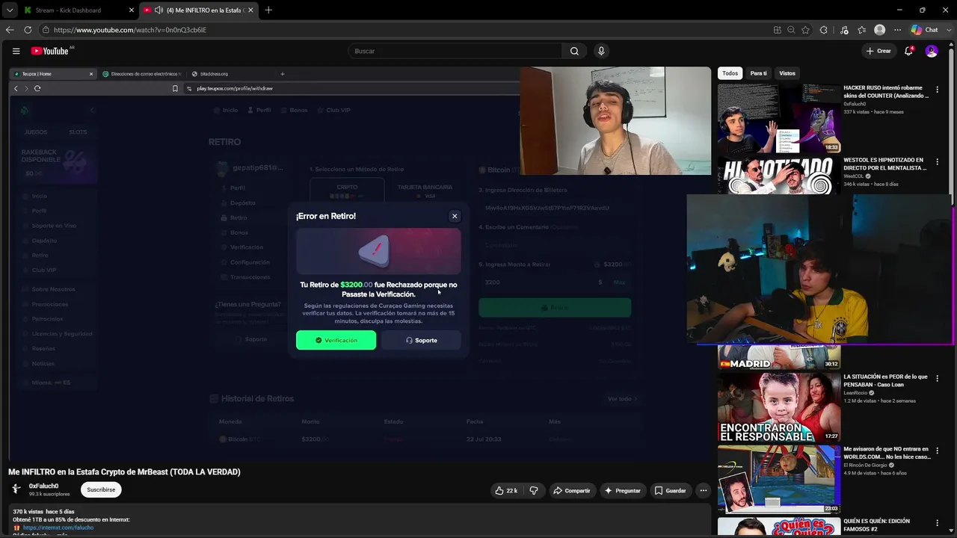The image size is (957, 538).
Task: Click the Guardar save button
Action: (x=671, y=490)
